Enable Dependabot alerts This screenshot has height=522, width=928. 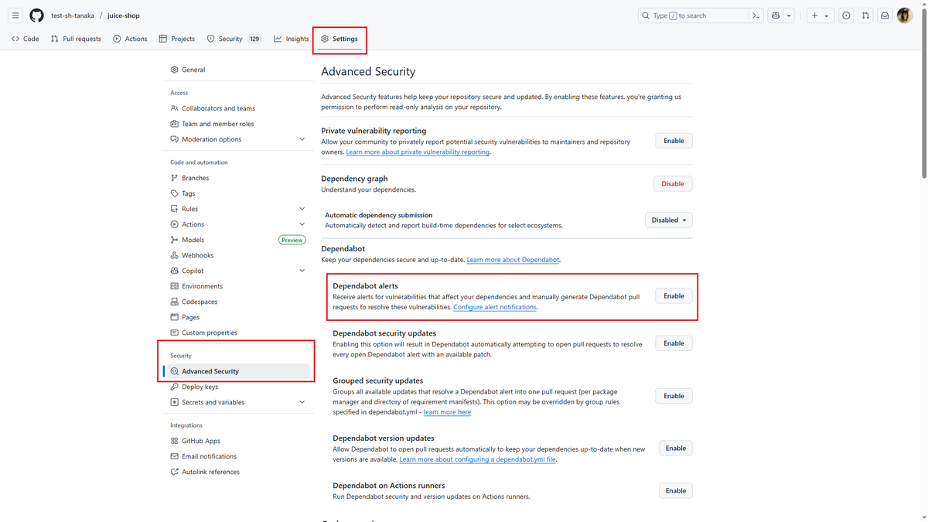coord(674,296)
